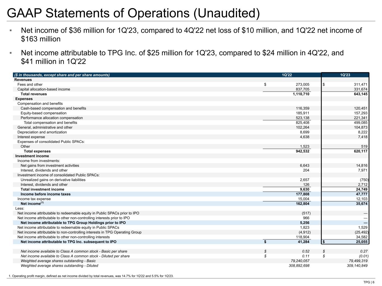Select the 1Q'23 column header

coord(345,75)
